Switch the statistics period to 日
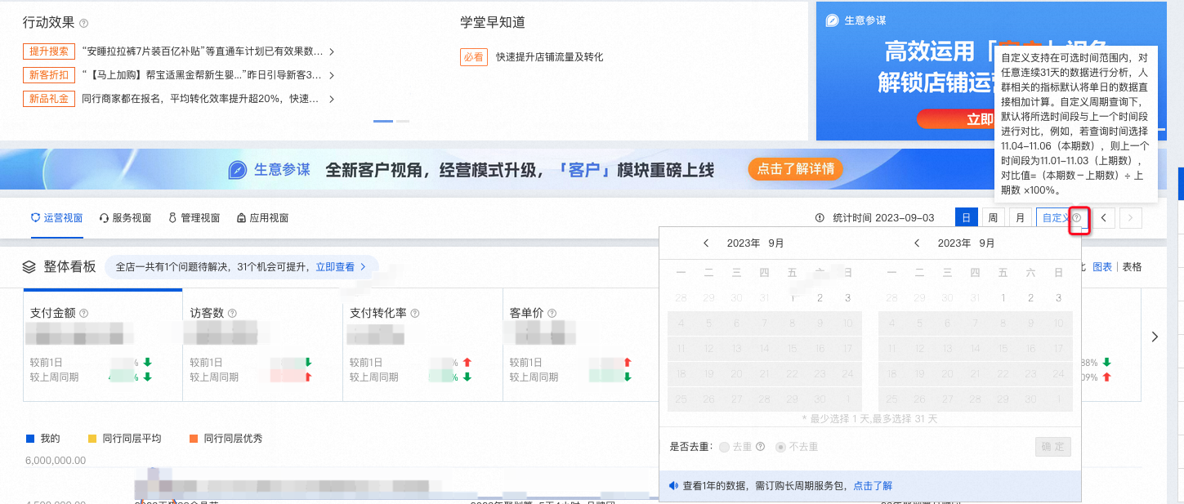This screenshot has height=504, width=1184. tap(966, 218)
